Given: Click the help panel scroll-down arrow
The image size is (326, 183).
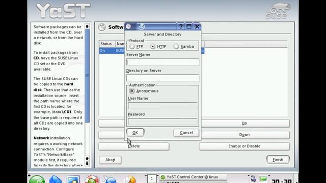Looking at the screenshot, I should (x=87, y=164).
